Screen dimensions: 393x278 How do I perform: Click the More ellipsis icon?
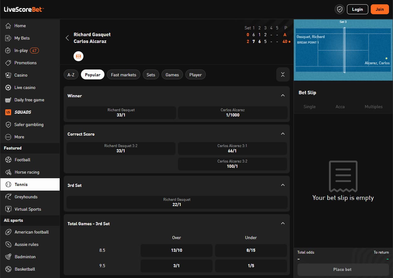[8, 137]
